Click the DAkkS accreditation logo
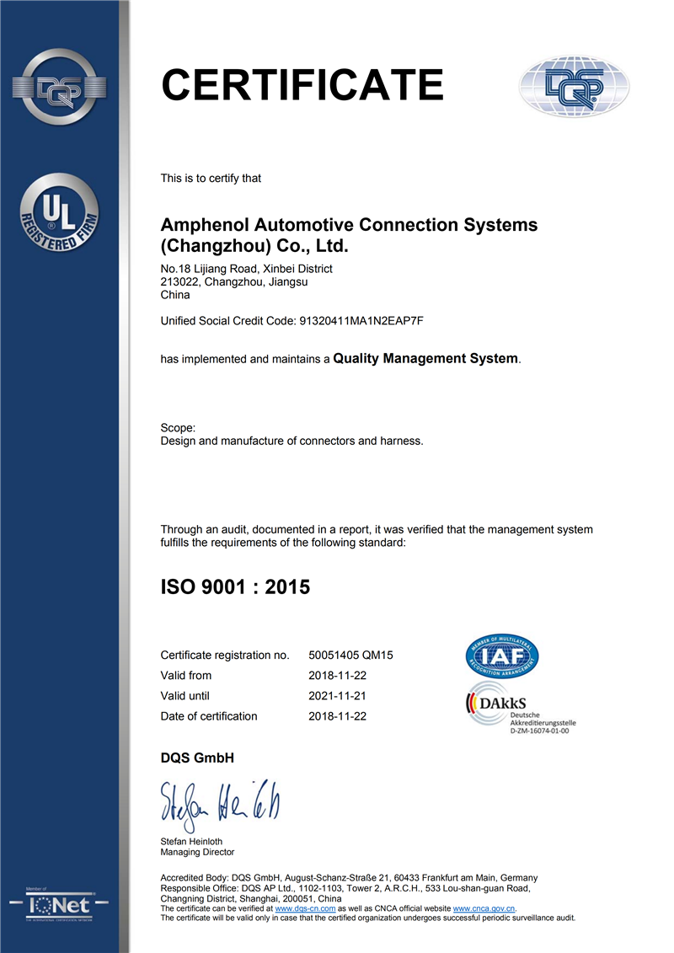 520,708
